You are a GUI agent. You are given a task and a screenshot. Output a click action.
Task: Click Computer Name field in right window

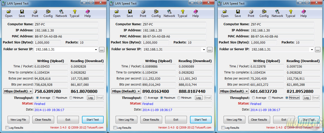tap(282, 24)
